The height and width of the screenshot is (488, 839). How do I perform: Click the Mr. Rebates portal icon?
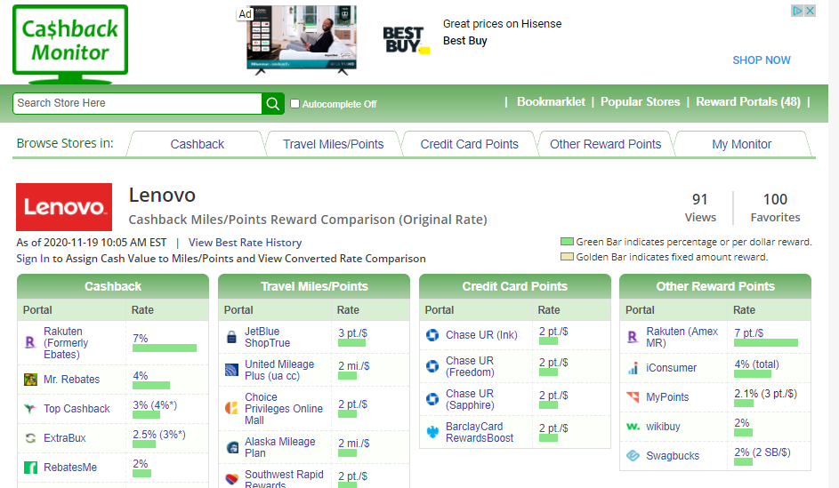click(x=30, y=380)
